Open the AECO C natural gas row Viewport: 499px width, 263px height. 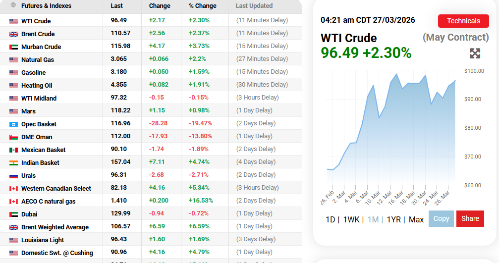tap(49, 201)
